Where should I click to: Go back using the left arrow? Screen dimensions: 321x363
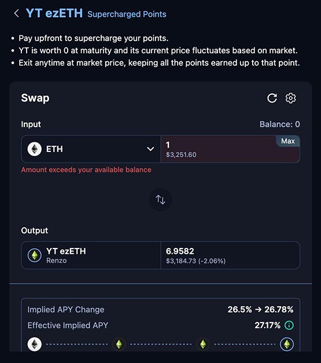(16, 13)
